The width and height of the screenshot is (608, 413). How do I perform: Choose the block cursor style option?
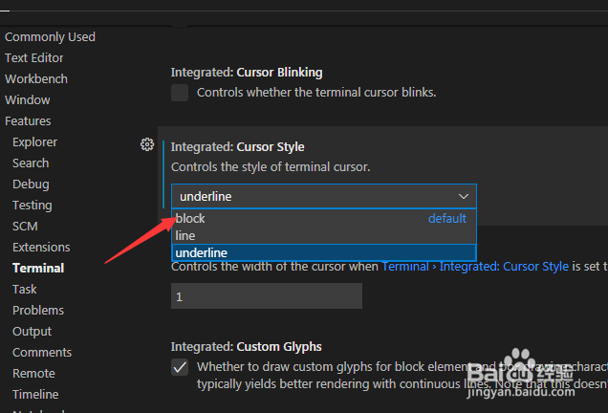point(191,218)
